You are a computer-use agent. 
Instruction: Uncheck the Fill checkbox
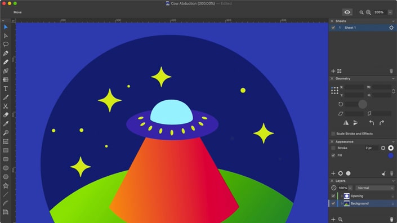tap(333, 155)
